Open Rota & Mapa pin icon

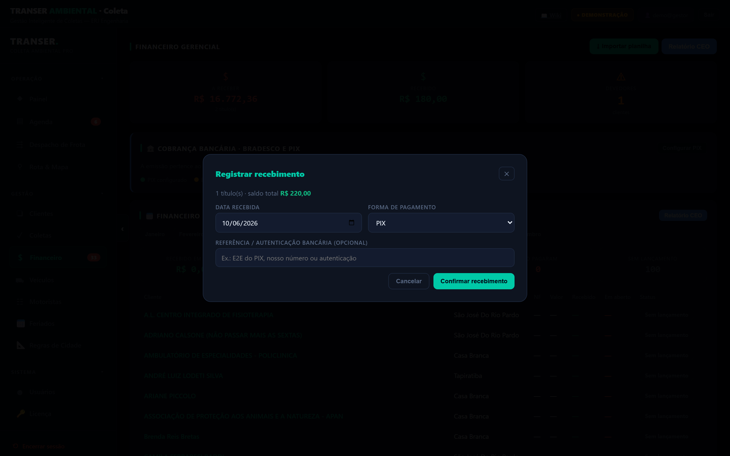tap(20, 167)
